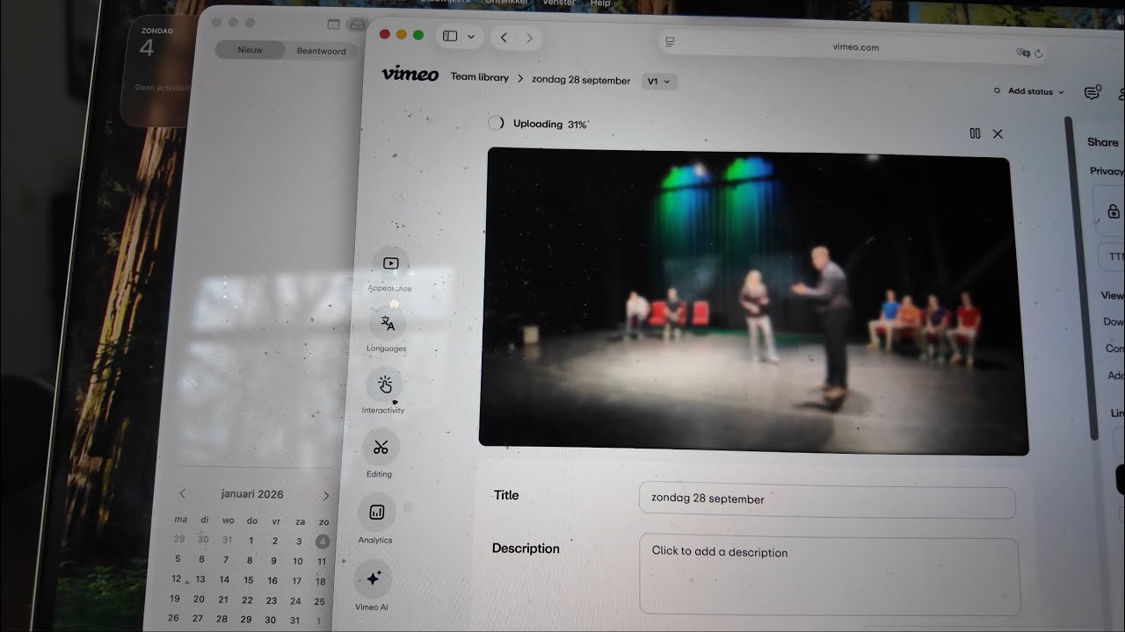The image size is (1125, 632).
Task: Open the Vimeo AI sparkle icon
Action: pyautogui.click(x=374, y=578)
